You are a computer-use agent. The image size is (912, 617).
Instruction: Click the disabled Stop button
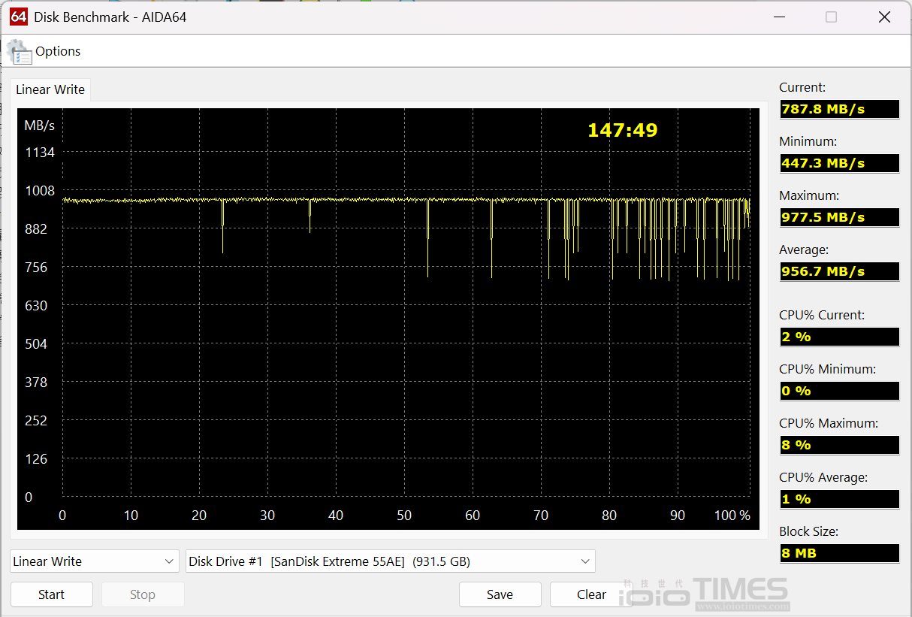143,594
